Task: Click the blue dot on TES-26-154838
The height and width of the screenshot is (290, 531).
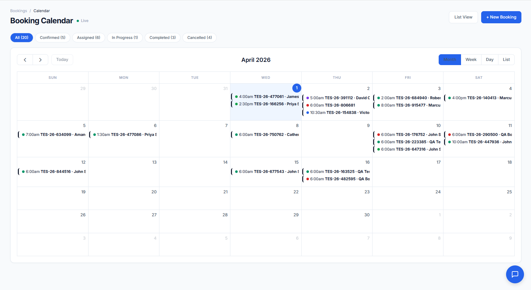Action: (308, 113)
